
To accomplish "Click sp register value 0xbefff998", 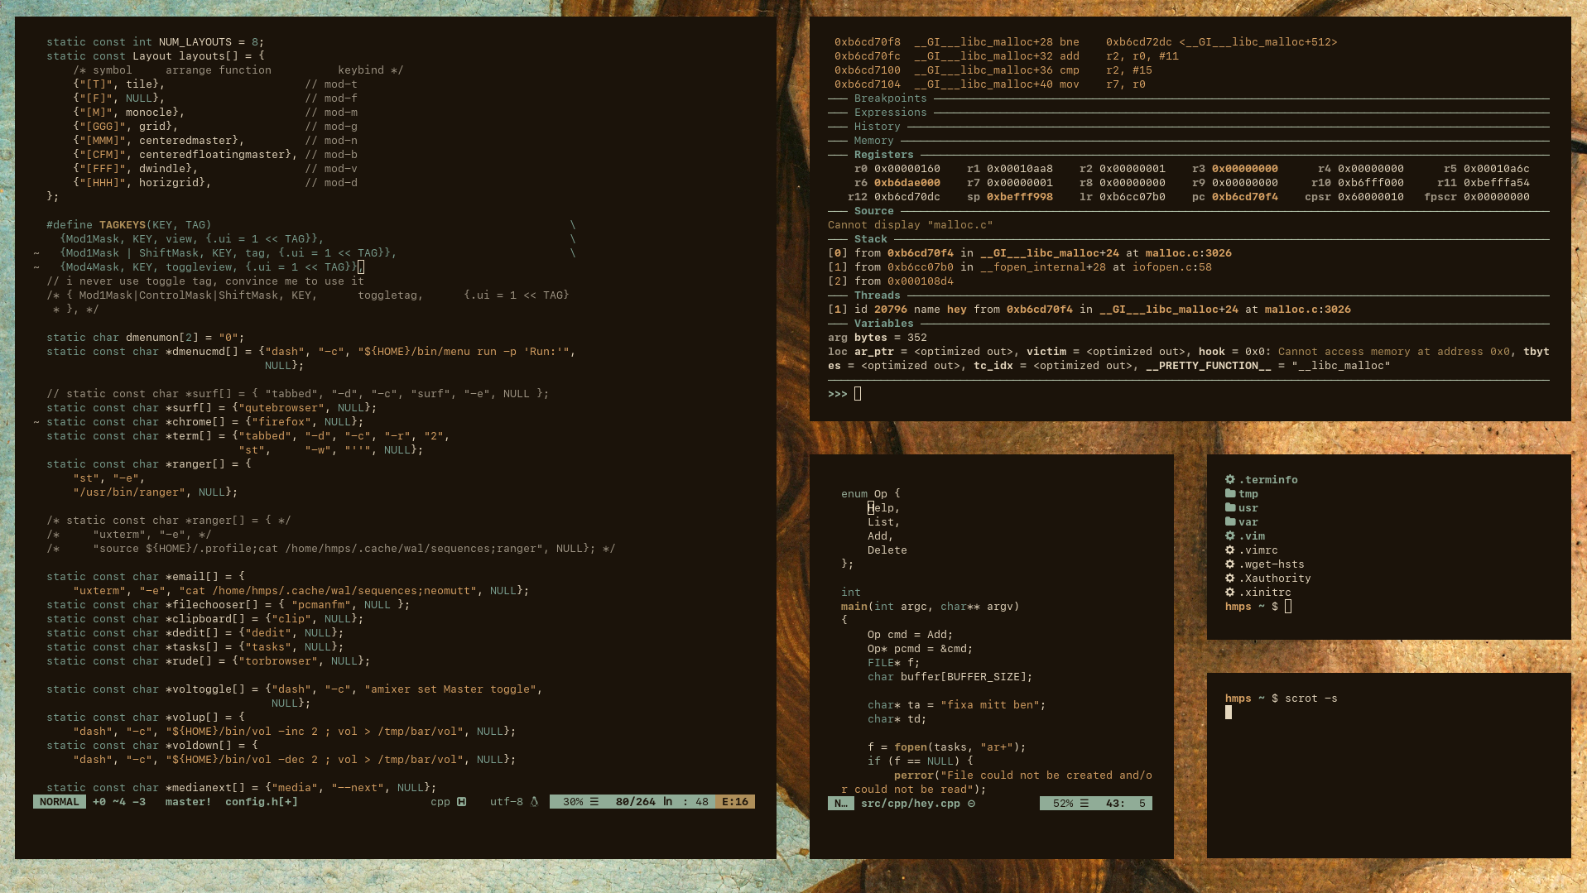I will (1019, 196).
